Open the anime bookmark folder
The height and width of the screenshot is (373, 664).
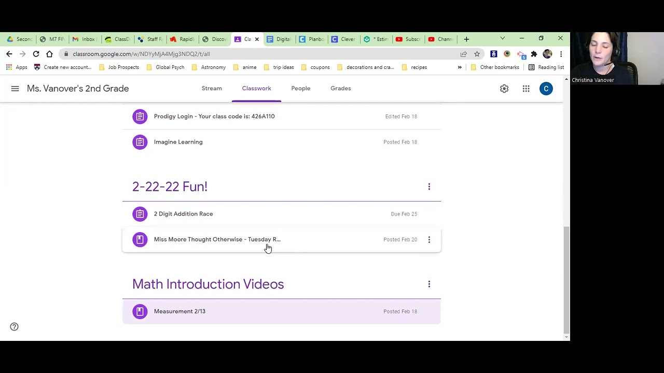pyautogui.click(x=245, y=67)
